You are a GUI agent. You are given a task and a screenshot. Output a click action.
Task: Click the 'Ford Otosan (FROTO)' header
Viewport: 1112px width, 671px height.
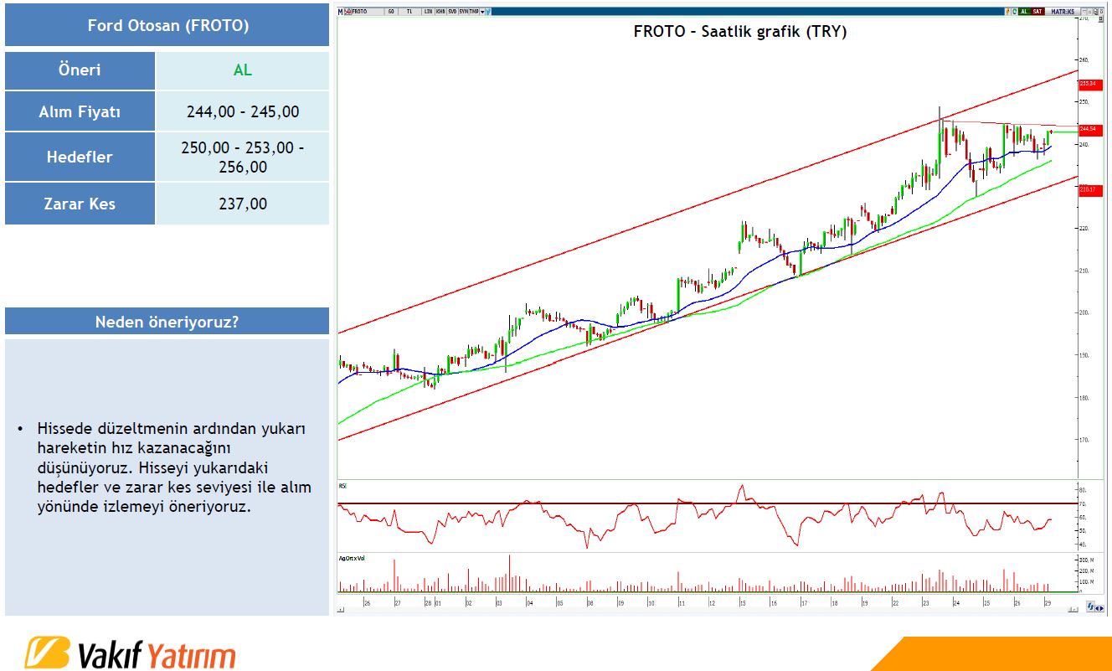coord(167,25)
